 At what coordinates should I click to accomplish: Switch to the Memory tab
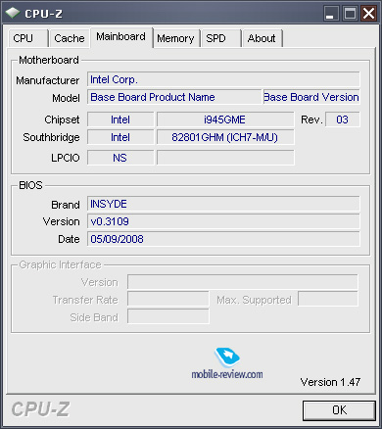point(176,38)
